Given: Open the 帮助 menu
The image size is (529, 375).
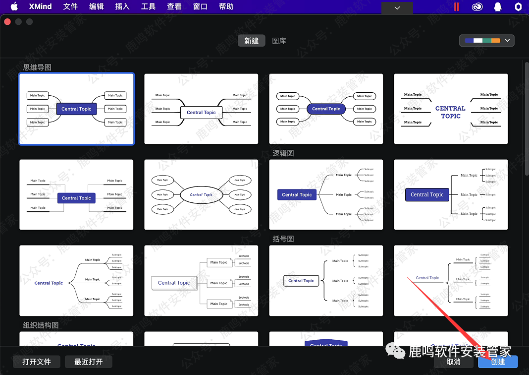Looking at the screenshot, I should pos(226,6).
